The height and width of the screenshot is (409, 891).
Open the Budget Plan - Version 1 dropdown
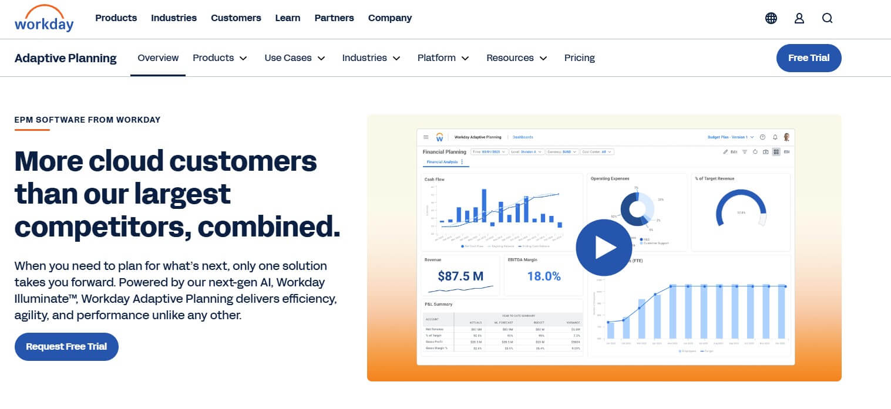(729, 137)
